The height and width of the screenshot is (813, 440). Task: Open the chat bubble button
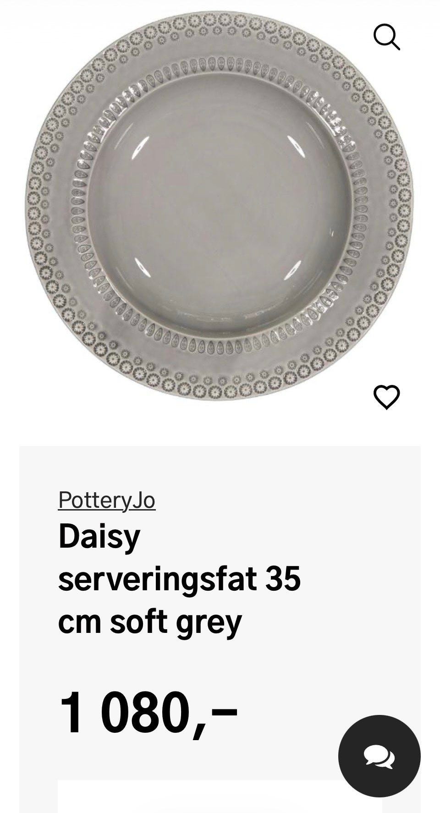coord(379,756)
